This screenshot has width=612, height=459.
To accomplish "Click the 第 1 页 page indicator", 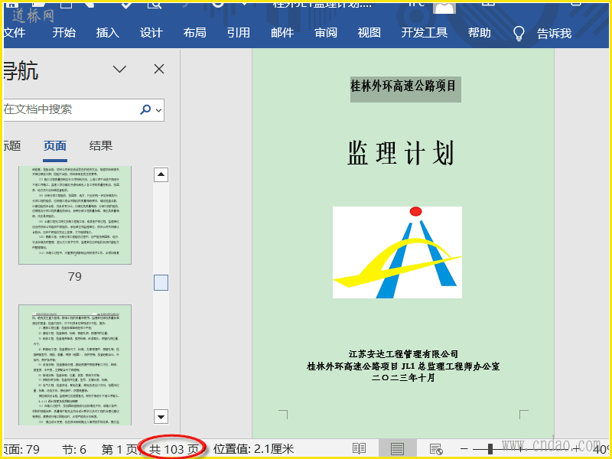I will [119, 450].
